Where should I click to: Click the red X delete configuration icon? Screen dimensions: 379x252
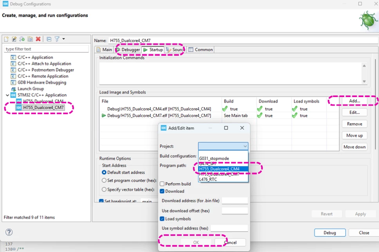38,39
